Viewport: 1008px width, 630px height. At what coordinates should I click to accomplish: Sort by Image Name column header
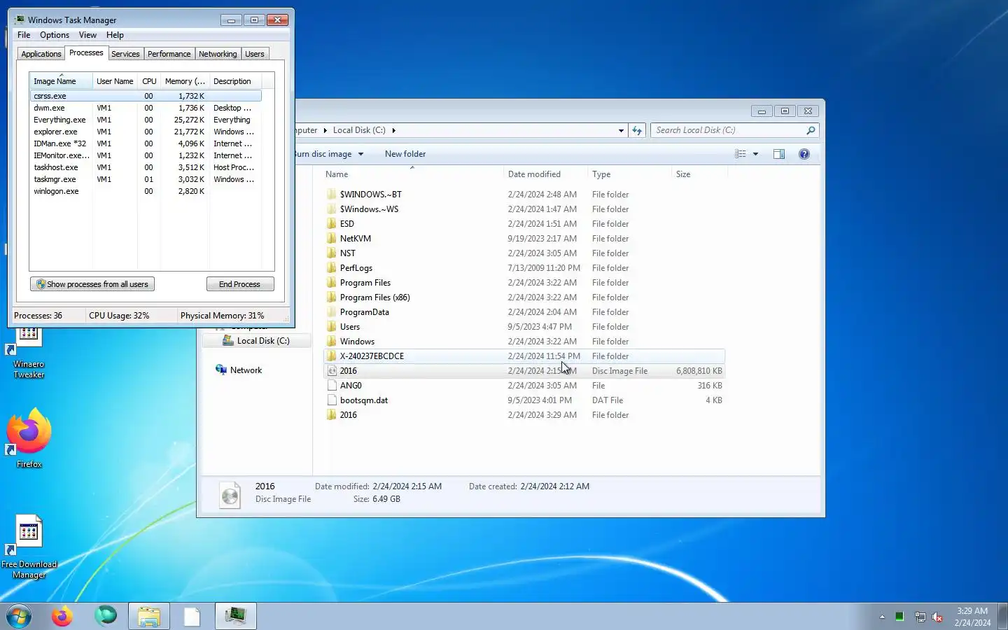61,81
